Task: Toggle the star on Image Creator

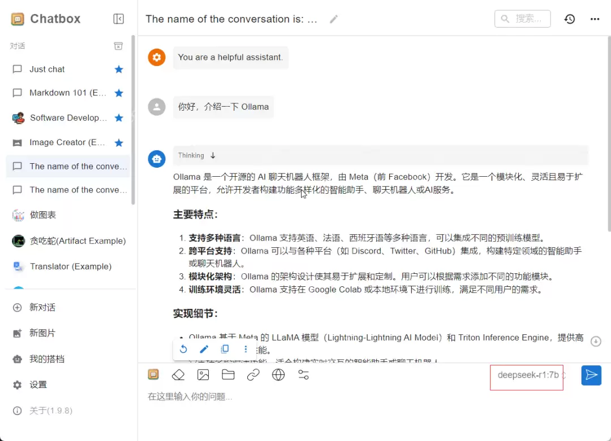Action: pos(119,142)
